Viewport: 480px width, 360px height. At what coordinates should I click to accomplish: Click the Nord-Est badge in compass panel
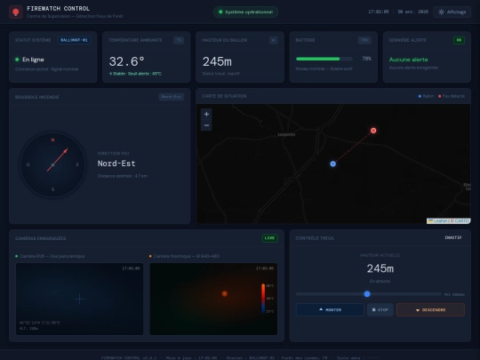coord(172,97)
